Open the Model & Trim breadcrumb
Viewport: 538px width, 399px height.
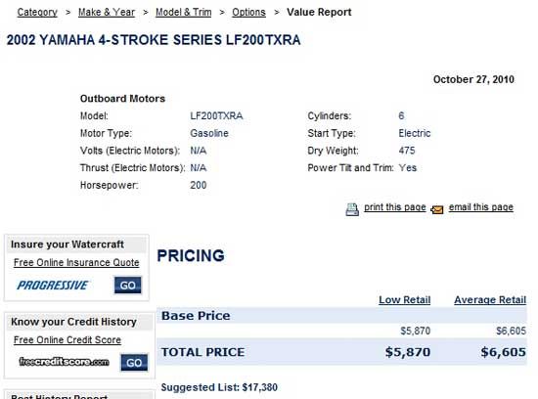tap(184, 12)
